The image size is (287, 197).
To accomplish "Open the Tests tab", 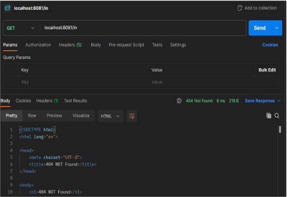I will (x=157, y=45).
